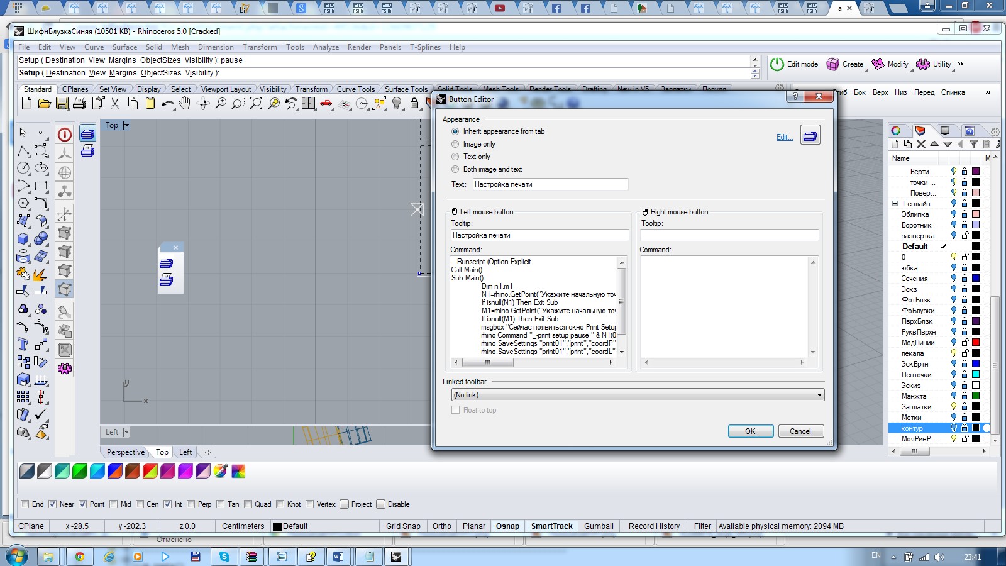Toggle visibility bulb of развертка layer

(x=953, y=236)
